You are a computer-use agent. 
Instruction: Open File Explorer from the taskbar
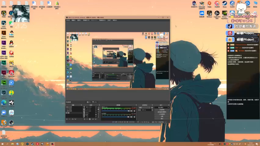click(12, 144)
